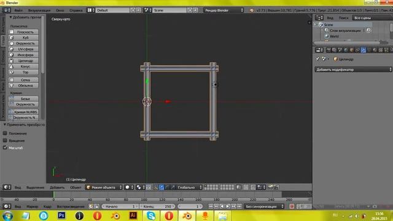The height and width of the screenshot is (221, 393).
Task: Click the OpenGL render animation icon
Action: pyautogui.click(x=276, y=187)
